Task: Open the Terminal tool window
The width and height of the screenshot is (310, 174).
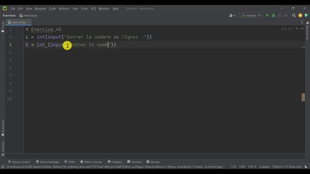Action: click(x=134, y=162)
